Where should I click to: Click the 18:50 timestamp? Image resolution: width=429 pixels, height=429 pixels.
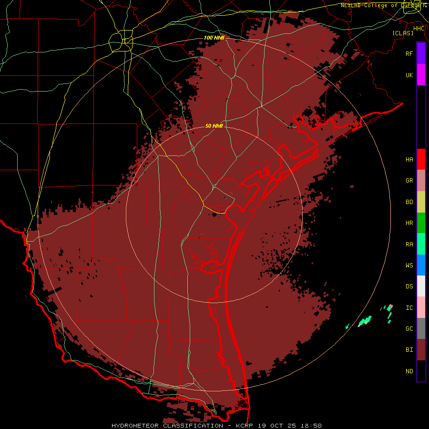[312, 426]
